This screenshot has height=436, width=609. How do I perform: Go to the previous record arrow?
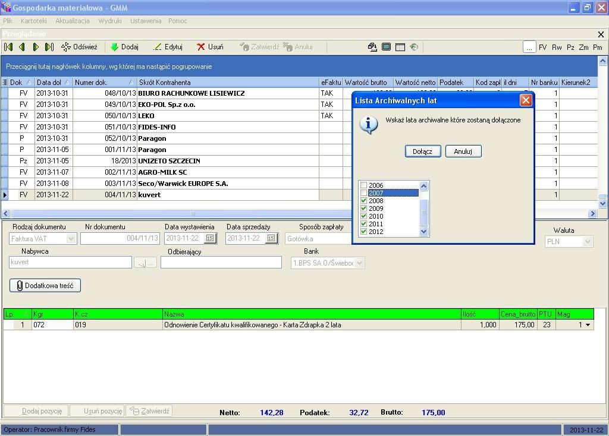click(x=22, y=47)
